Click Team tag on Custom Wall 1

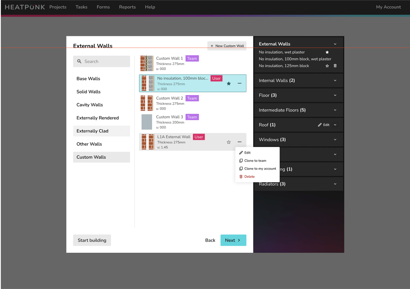192,59
